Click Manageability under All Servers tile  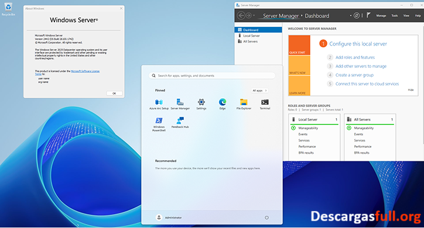pos(364,128)
